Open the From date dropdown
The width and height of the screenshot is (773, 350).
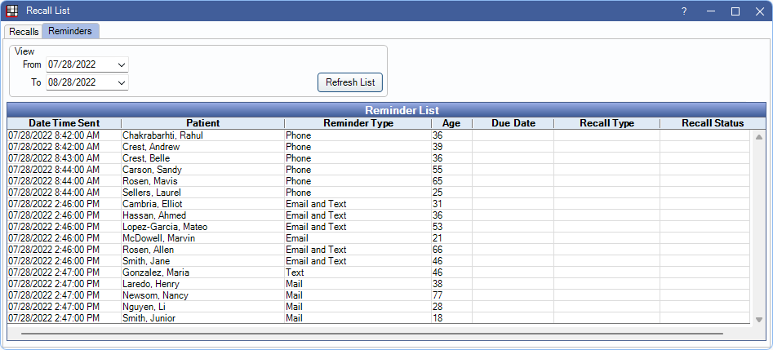122,64
